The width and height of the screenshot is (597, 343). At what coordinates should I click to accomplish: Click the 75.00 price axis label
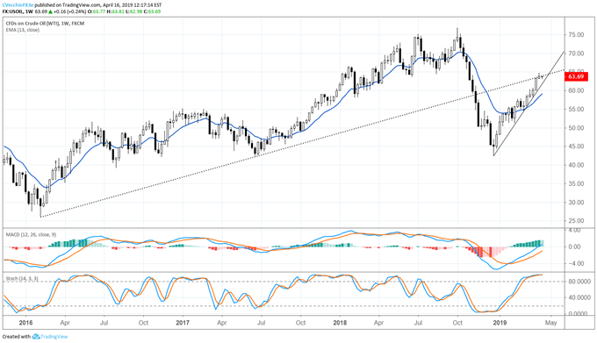tap(576, 34)
